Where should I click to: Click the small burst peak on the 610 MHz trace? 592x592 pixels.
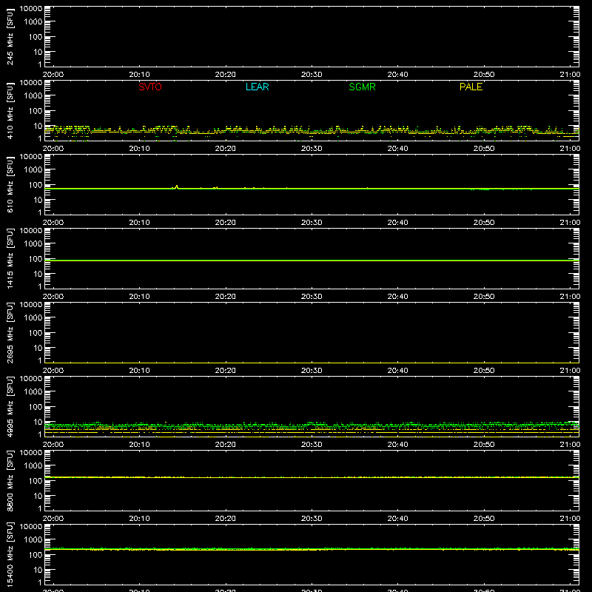click(176, 186)
